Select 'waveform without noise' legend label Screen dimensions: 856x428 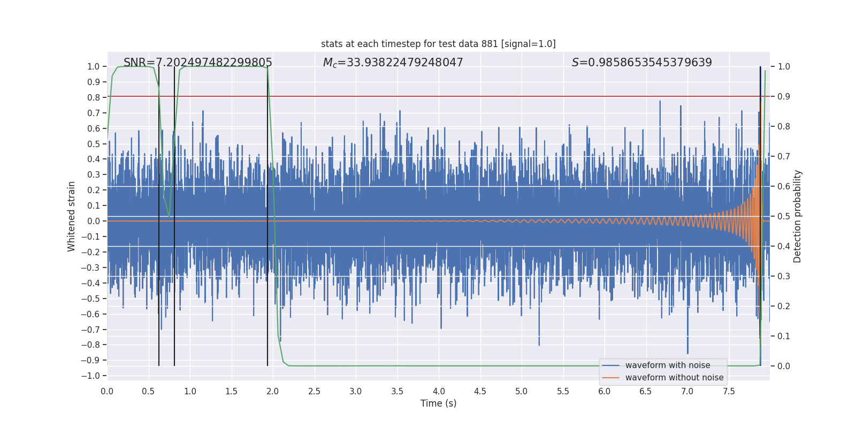pyautogui.click(x=674, y=378)
